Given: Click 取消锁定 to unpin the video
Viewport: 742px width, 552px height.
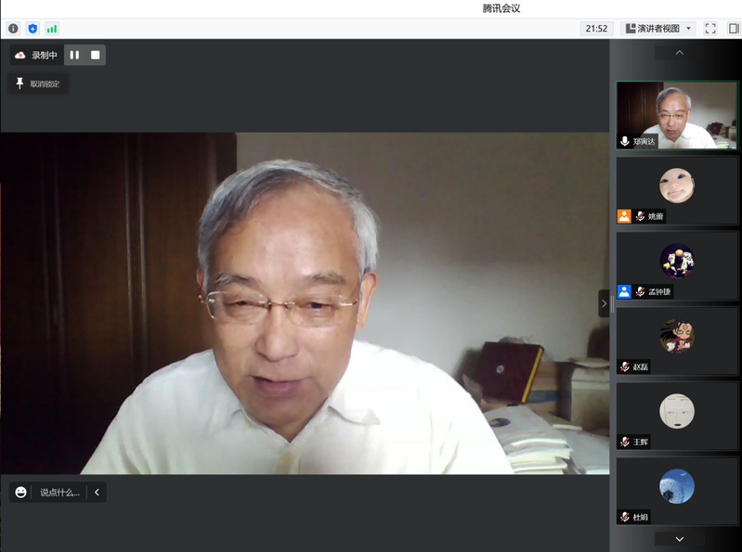Looking at the screenshot, I should [38, 83].
